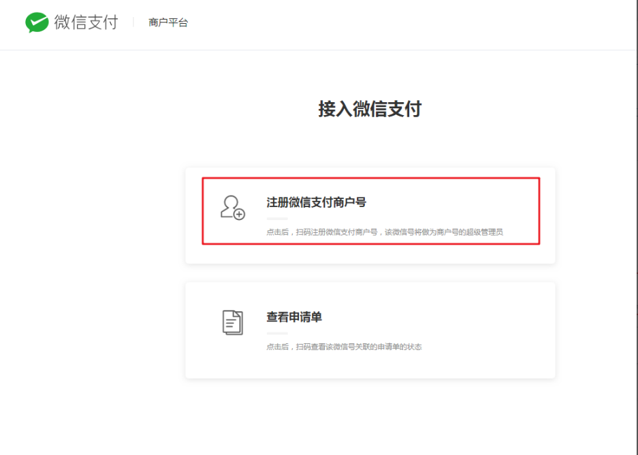Click the document icon for viewing applications
This screenshot has height=455, width=638.
pyautogui.click(x=233, y=322)
